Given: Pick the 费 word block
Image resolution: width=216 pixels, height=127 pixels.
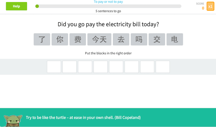Looking at the screenshot, I should click(x=78, y=39).
